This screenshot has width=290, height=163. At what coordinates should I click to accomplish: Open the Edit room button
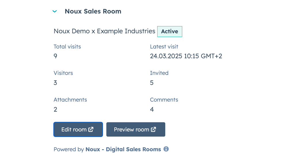[x=78, y=129]
